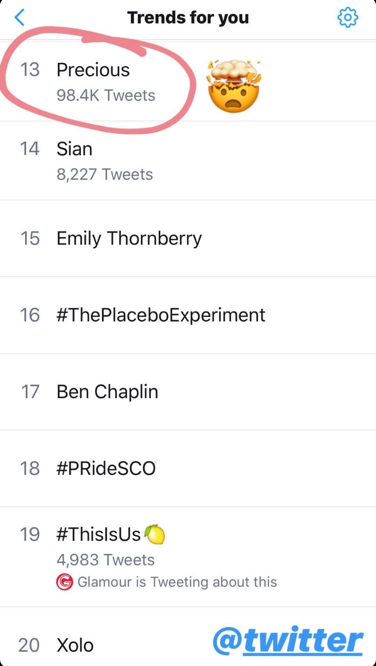Open trends settings gear icon
This screenshot has width=376, height=666.
[x=348, y=17]
